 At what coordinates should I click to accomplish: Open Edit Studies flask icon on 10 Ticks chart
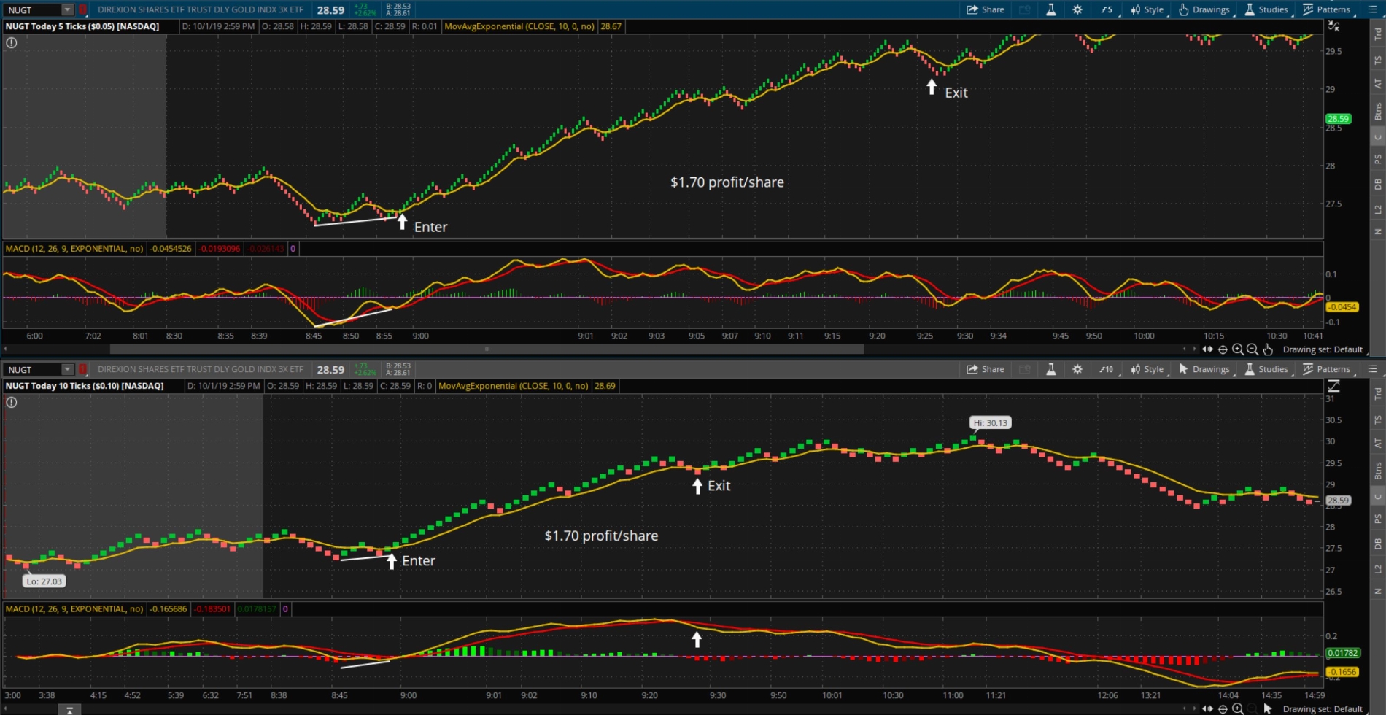(1051, 369)
